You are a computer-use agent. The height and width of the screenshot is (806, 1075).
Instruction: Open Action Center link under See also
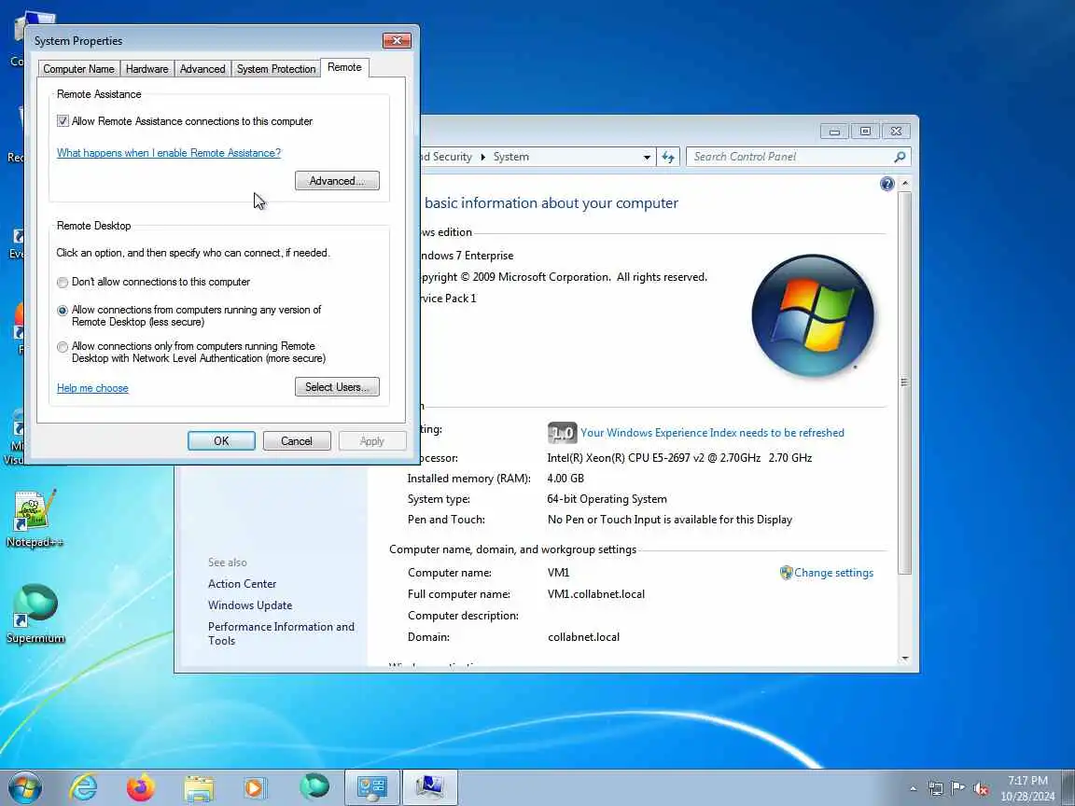click(x=242, y=584)
